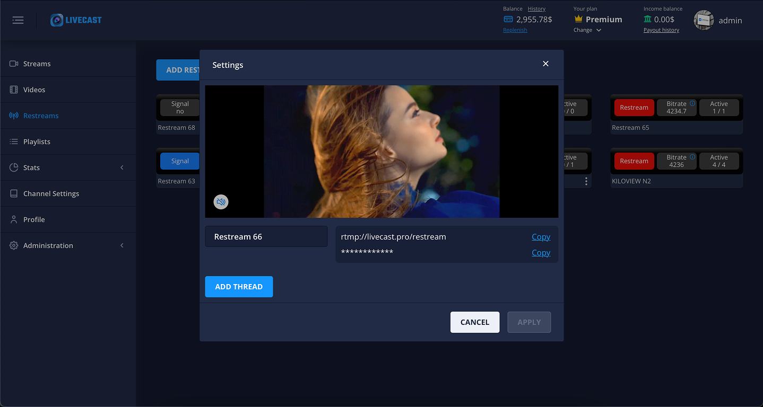Switch to the Restreams section
763x407 pixels.
41,116
